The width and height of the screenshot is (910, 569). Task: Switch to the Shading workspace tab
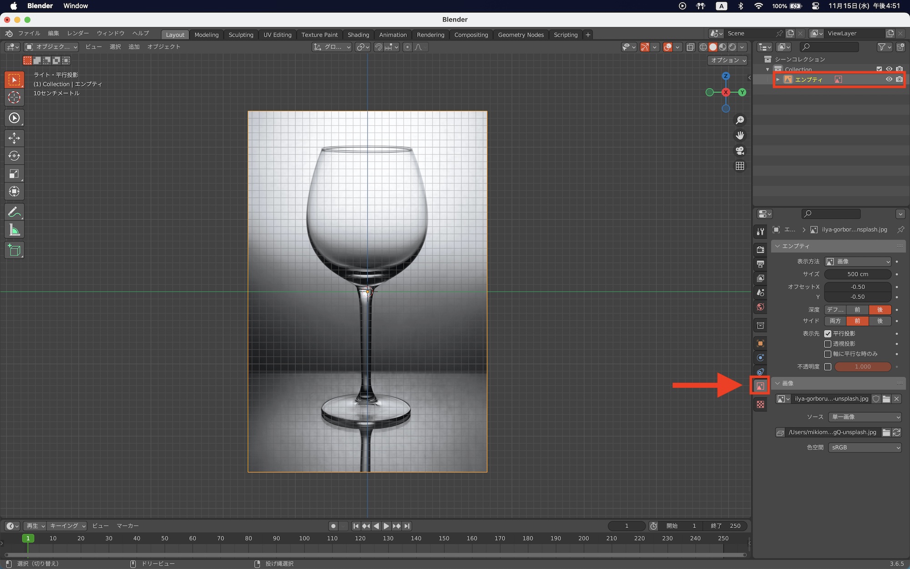click(358, 35)
